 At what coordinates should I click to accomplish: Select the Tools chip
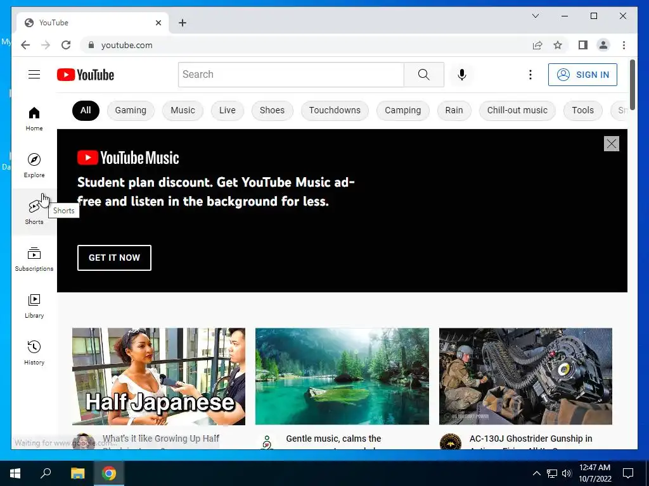pos(583,110)
